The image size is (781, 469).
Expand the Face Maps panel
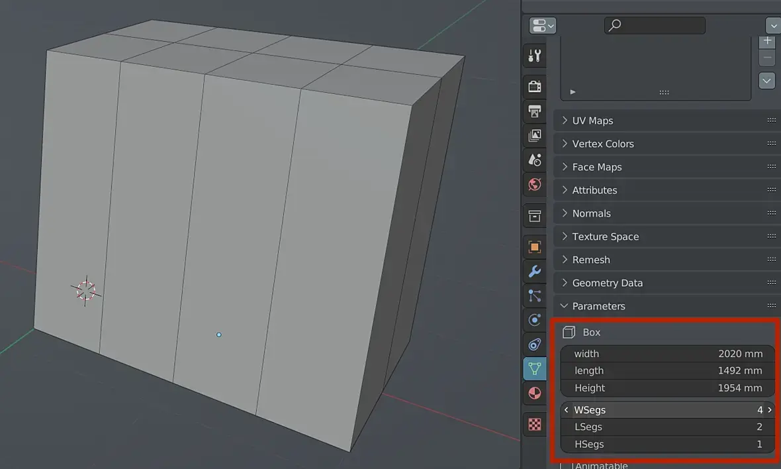click(x=667, y=167)
